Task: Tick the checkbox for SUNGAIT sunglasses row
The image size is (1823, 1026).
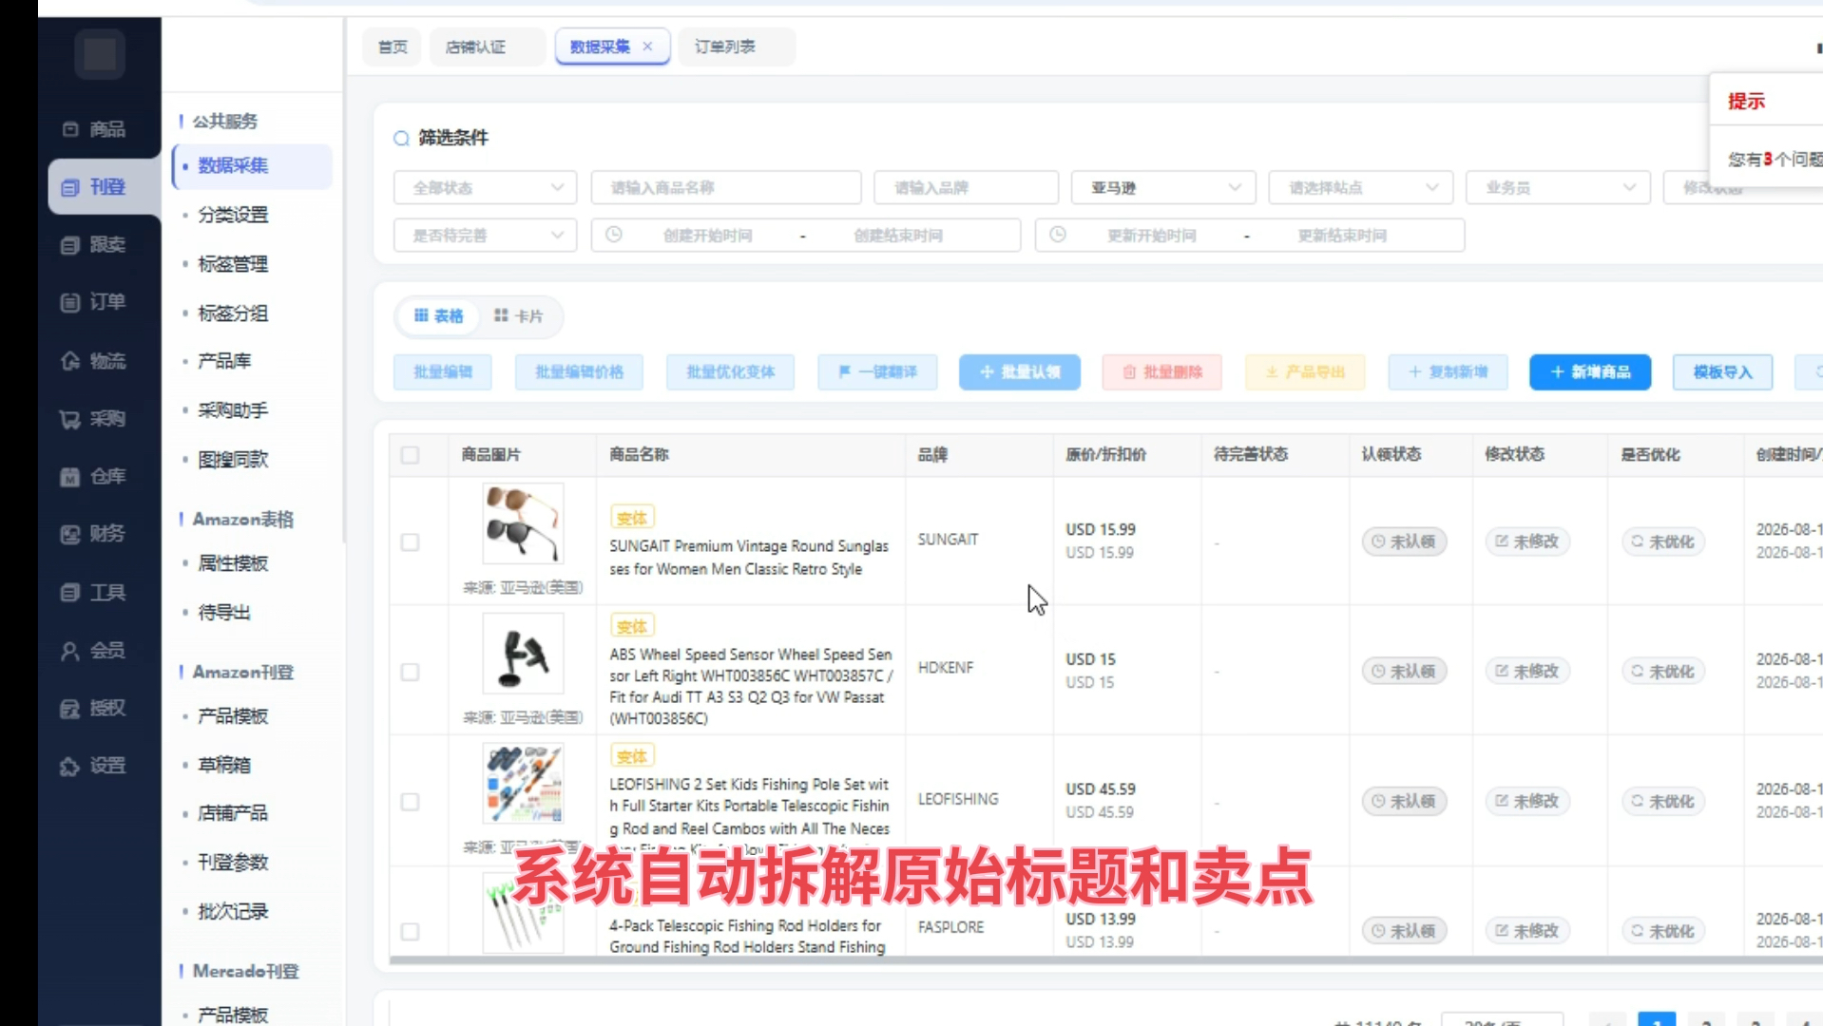Action: coord(410,542)
